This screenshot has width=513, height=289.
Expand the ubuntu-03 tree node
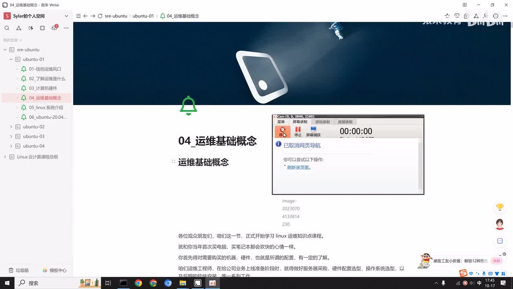tap(11, 136)
